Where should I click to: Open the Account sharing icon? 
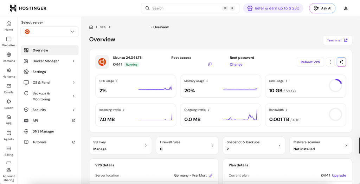tap(9, 170)
